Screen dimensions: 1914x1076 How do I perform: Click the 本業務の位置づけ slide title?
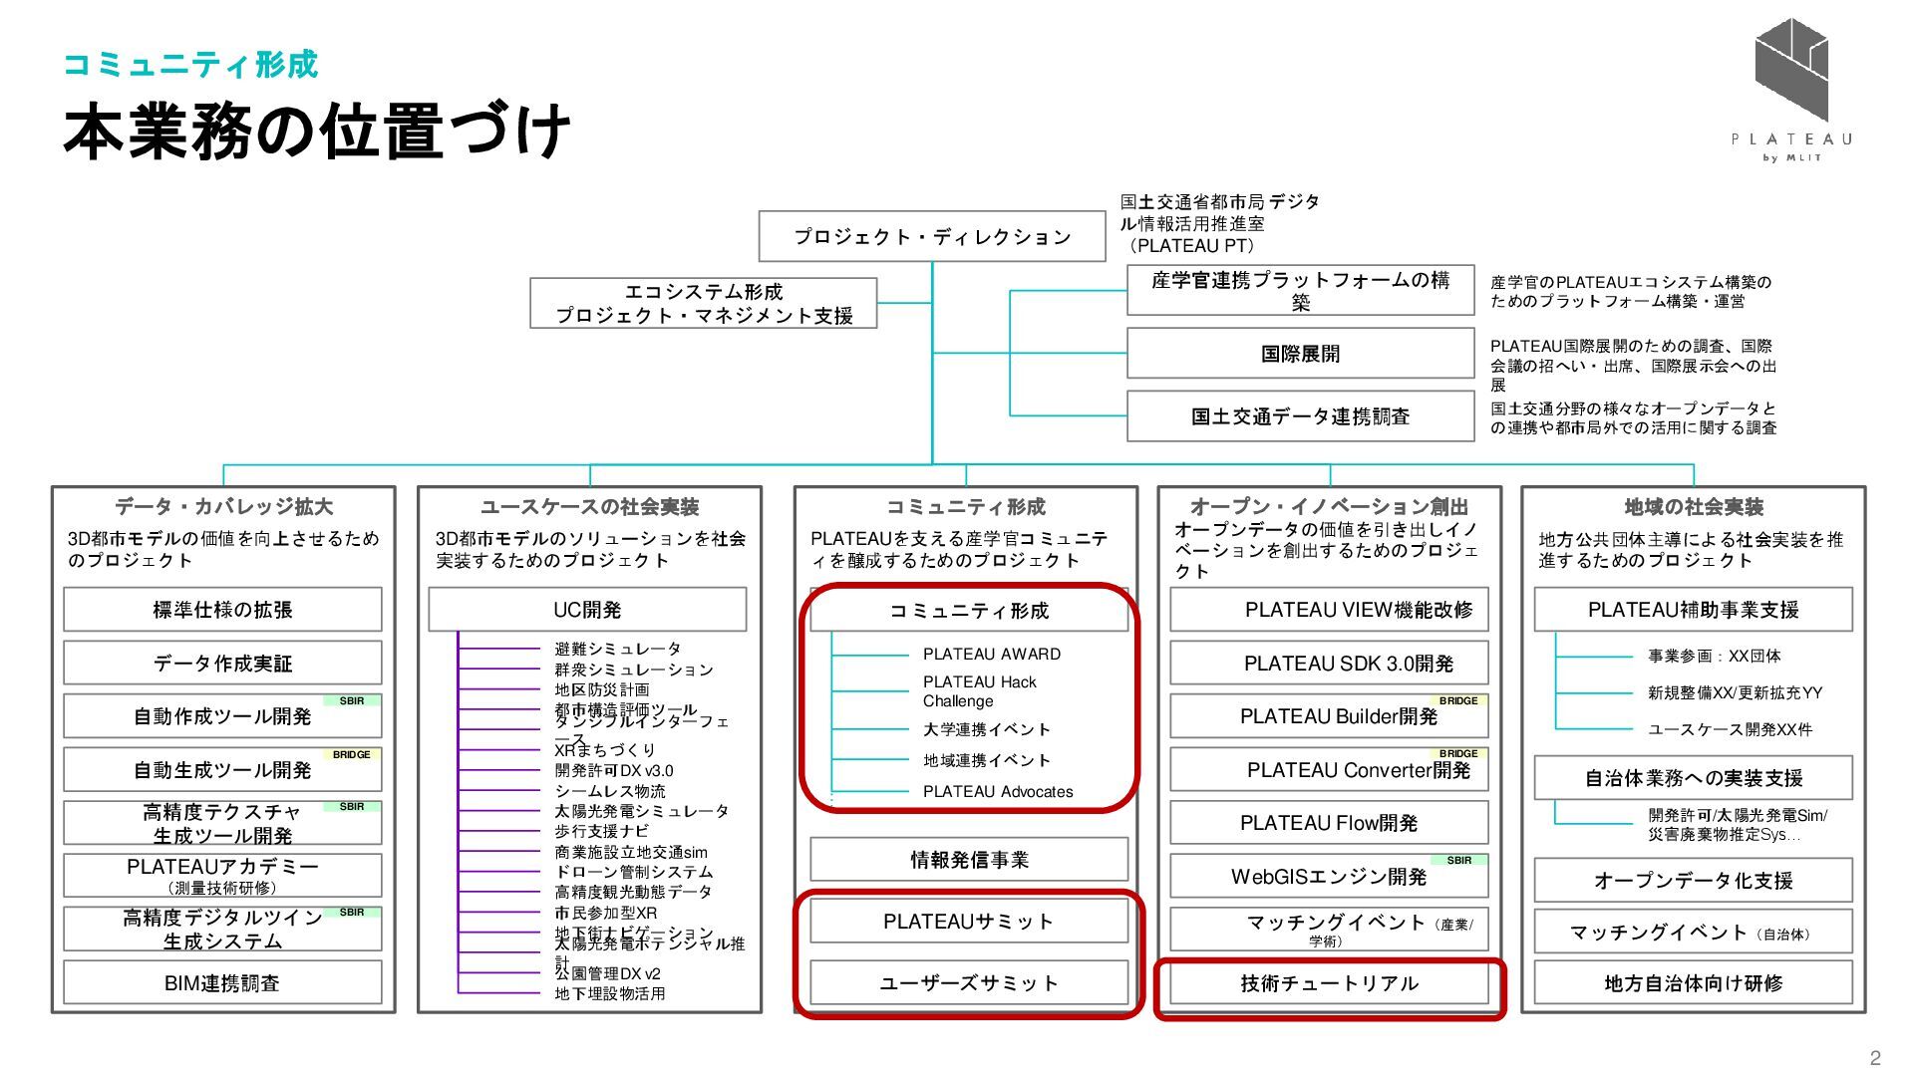[317, 132]
